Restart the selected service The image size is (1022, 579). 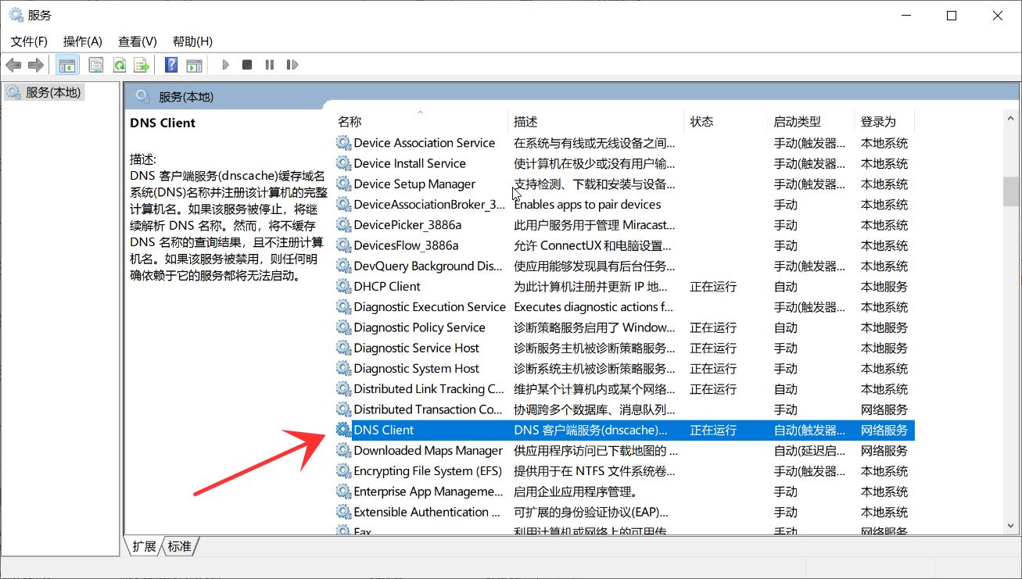(x=292, y=65)
